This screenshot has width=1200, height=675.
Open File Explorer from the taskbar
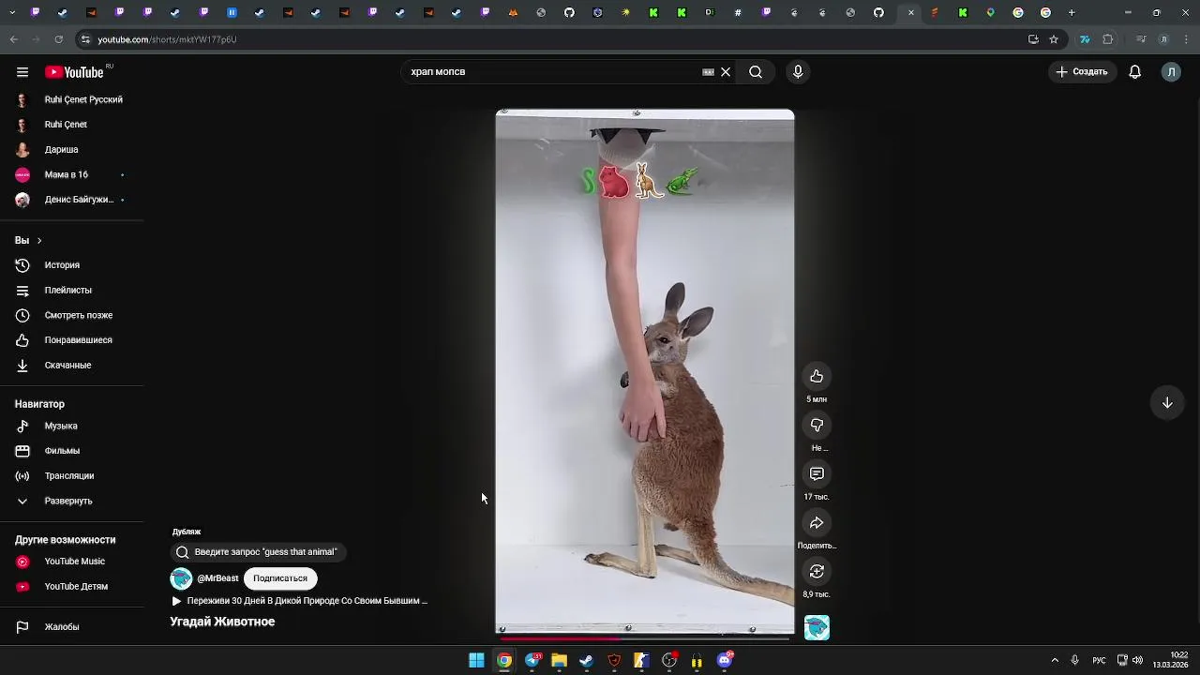(559, 660)
